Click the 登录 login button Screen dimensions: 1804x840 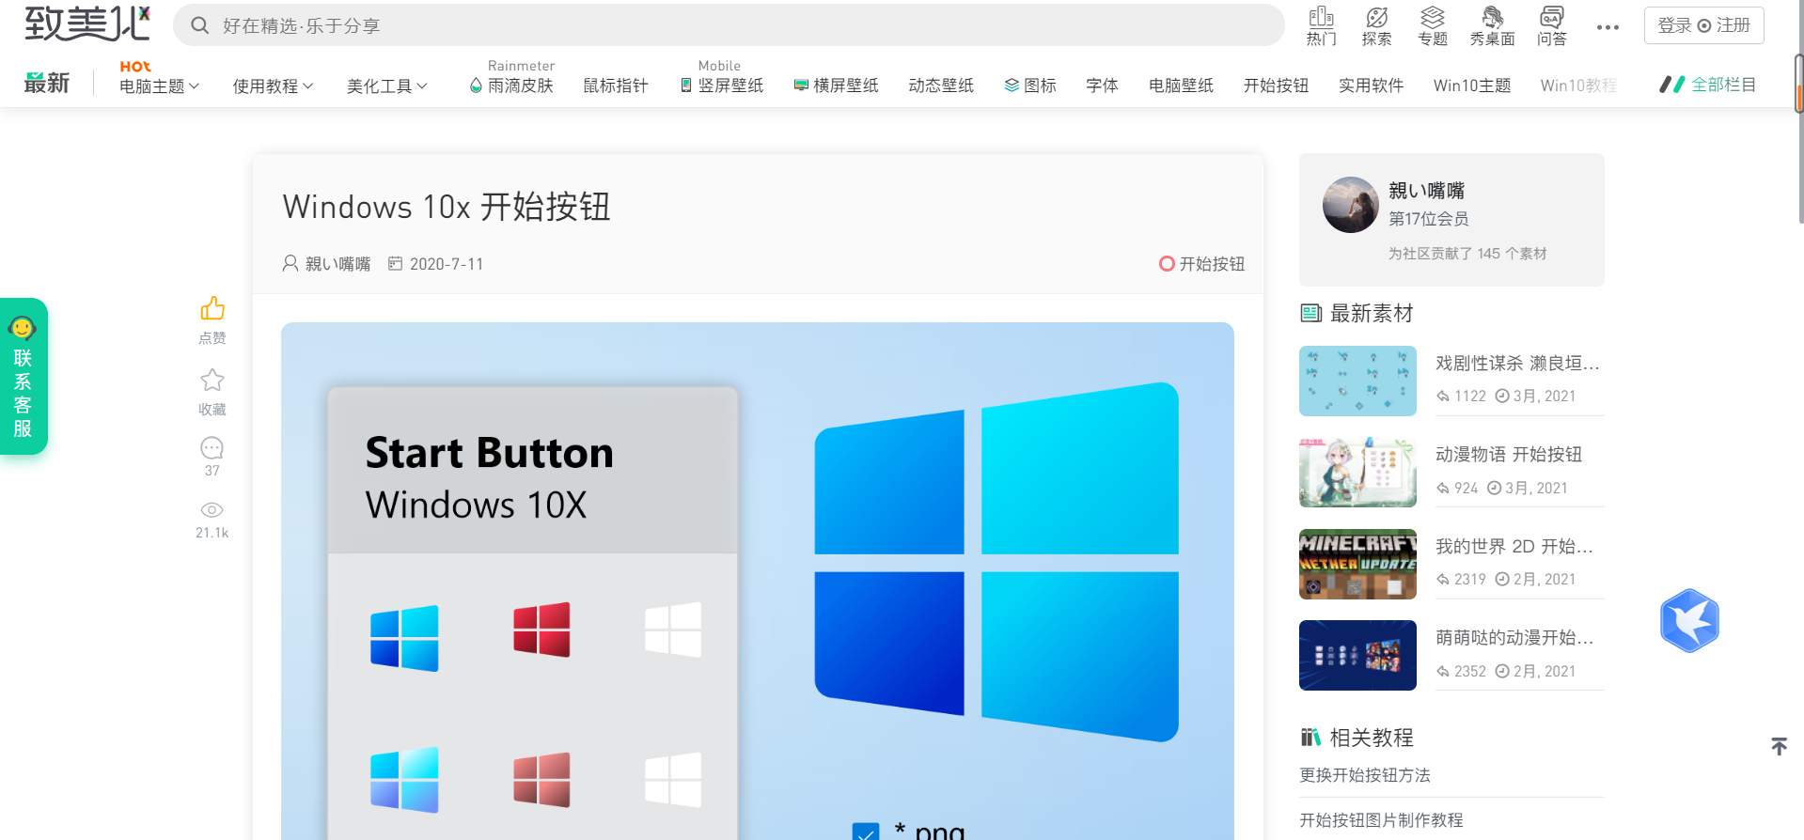[1674, 25]
